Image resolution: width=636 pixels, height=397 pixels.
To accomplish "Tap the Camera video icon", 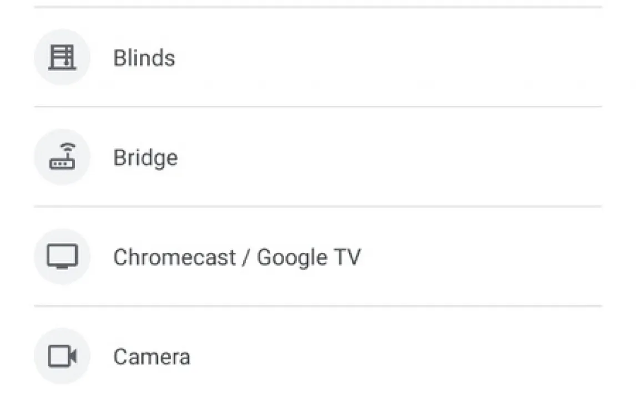I will (x=62, y=356).
